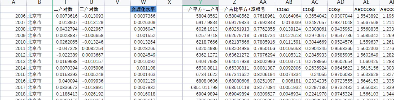
Task: Click the COSα header cell
Action: click(x=289, y=9)
